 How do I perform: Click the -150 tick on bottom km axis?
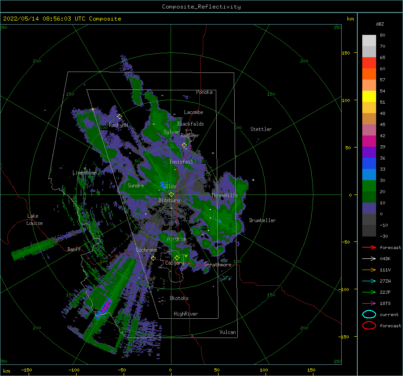pyautogui.click(x=26, y=370)
